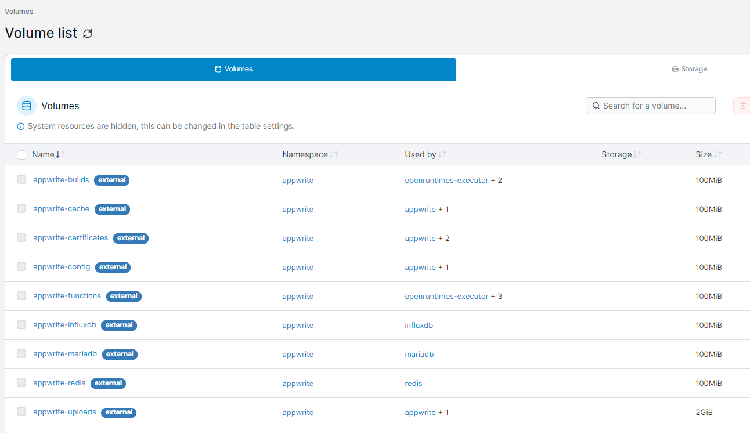Toggle the select-all checkbox in header
Viewport: 750px width, 433px height.
[x=21, y=155]
